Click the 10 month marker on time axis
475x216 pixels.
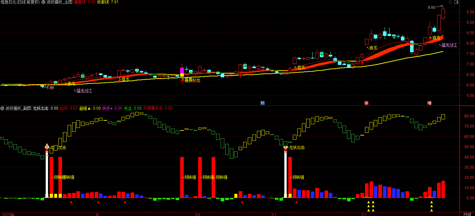pos(197,215)
